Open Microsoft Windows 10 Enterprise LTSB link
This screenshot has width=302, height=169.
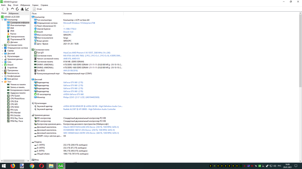(x=79, y=23)
